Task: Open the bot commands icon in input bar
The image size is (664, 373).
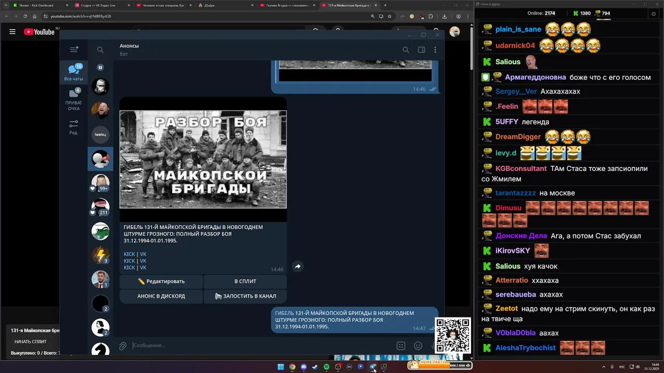Action: pos(400,346)
